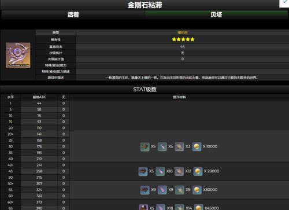Viewport: 289px width, 210px height.
Task: Click the checkmark box in top-right corner
Action: point(284,3)
